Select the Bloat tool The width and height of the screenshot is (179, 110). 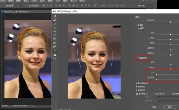tap(55, 35)
